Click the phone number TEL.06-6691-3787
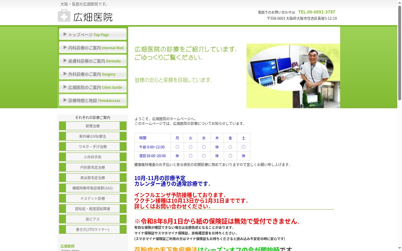This screenshot has height=251, width=402. [x=317, y=12]
